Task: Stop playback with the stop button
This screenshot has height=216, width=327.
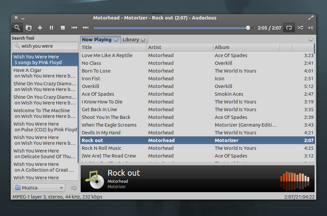Action: [x=63, y=28]
